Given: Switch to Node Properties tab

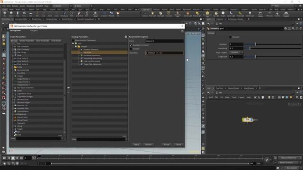Looking at the screenshot, I should (x=43, y=41).
